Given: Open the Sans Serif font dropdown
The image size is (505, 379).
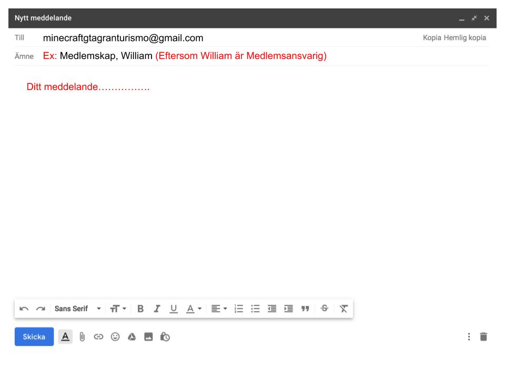Looking at the screenshot, I should 77,308.
